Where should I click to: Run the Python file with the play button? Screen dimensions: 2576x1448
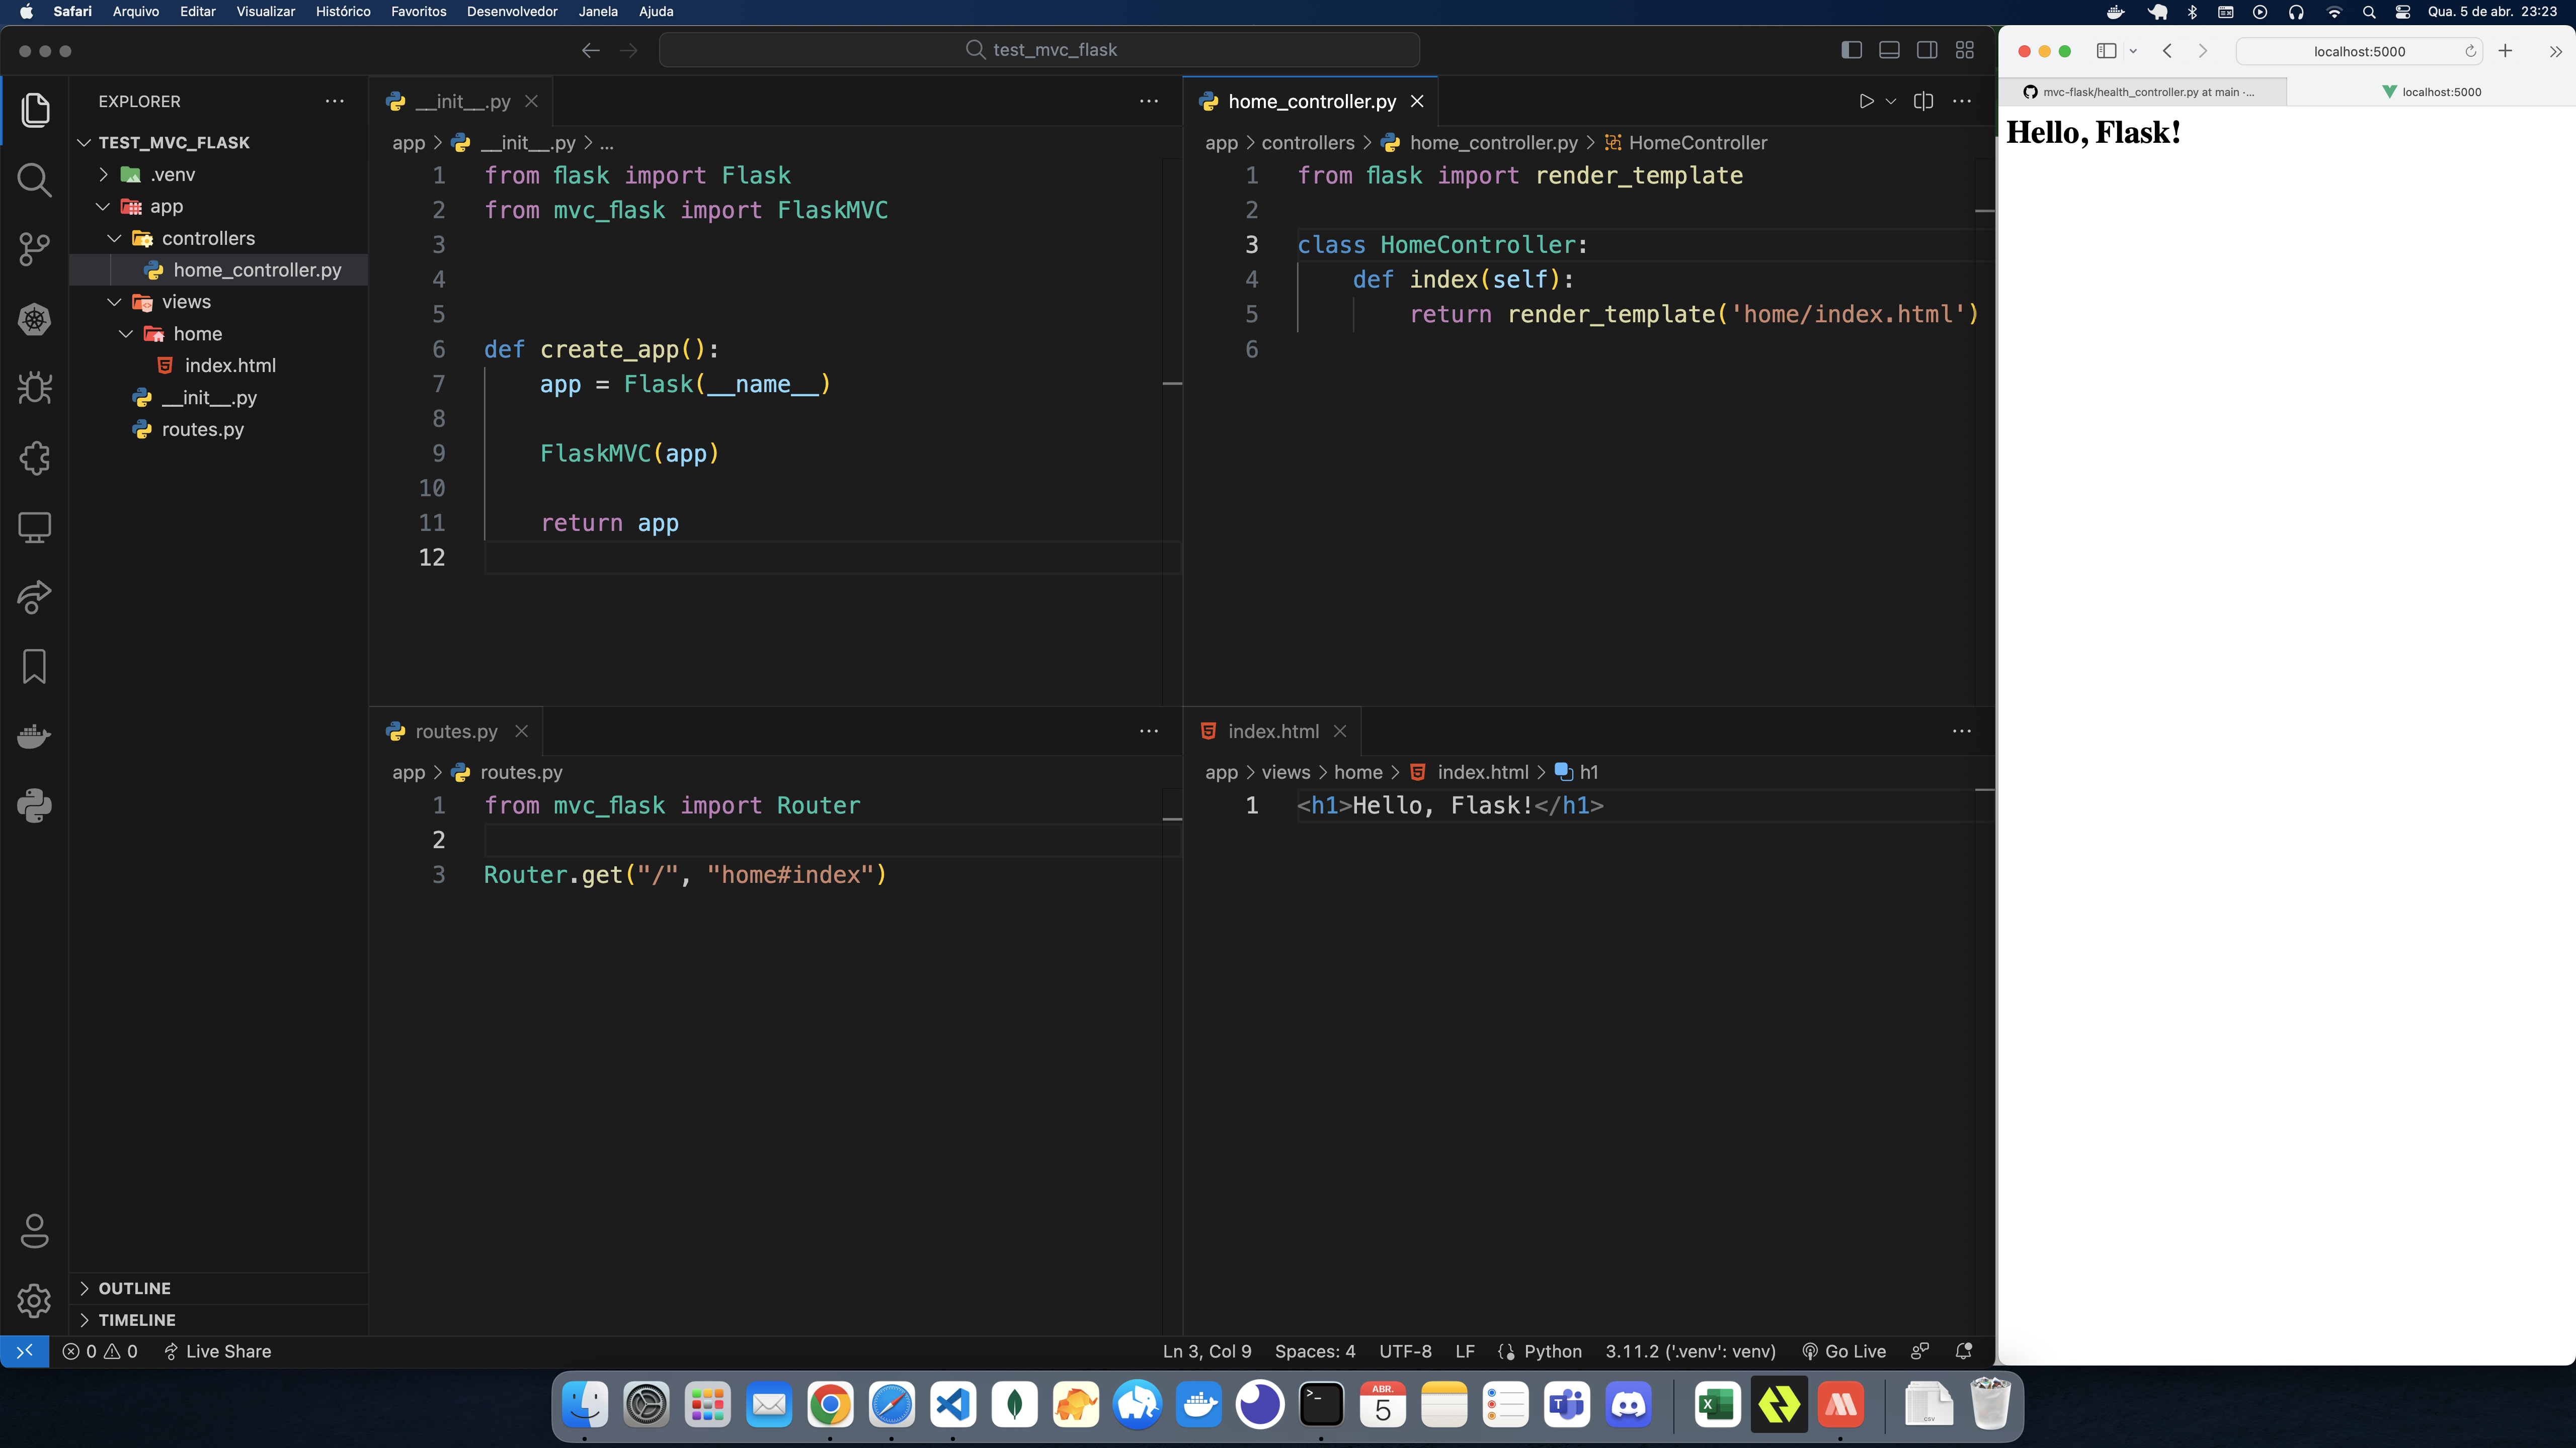(x=1865, y=101)
